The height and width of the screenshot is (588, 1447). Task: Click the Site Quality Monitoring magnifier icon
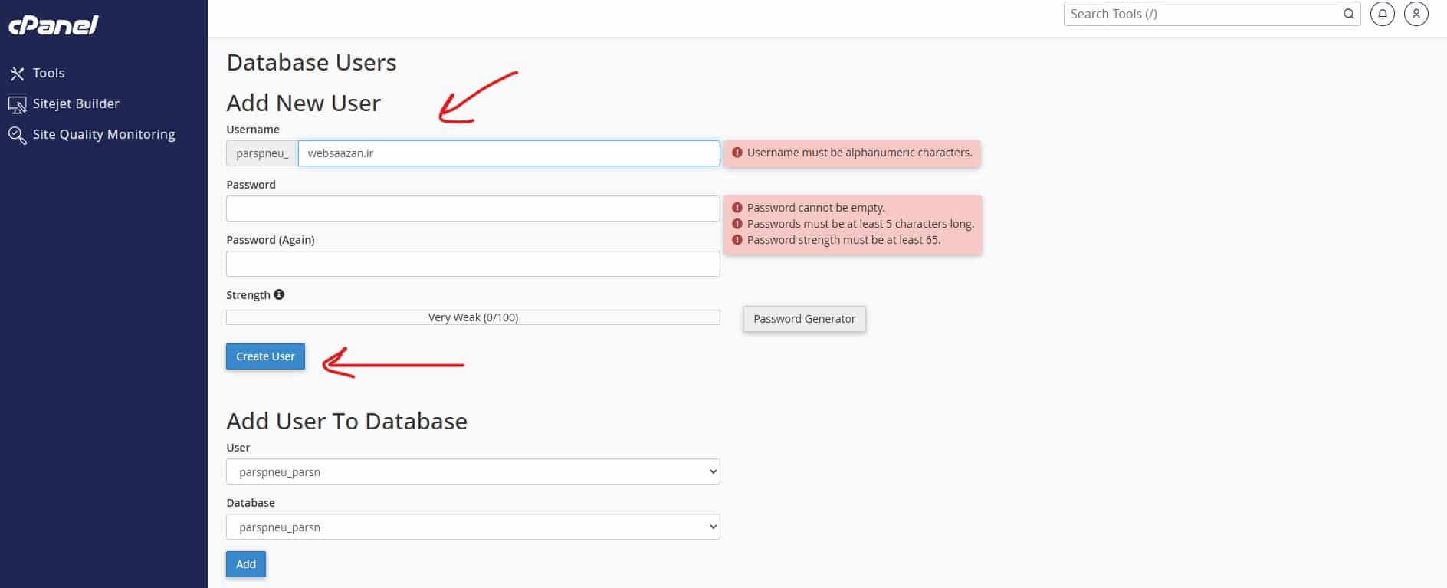click(x=17, y=135)
